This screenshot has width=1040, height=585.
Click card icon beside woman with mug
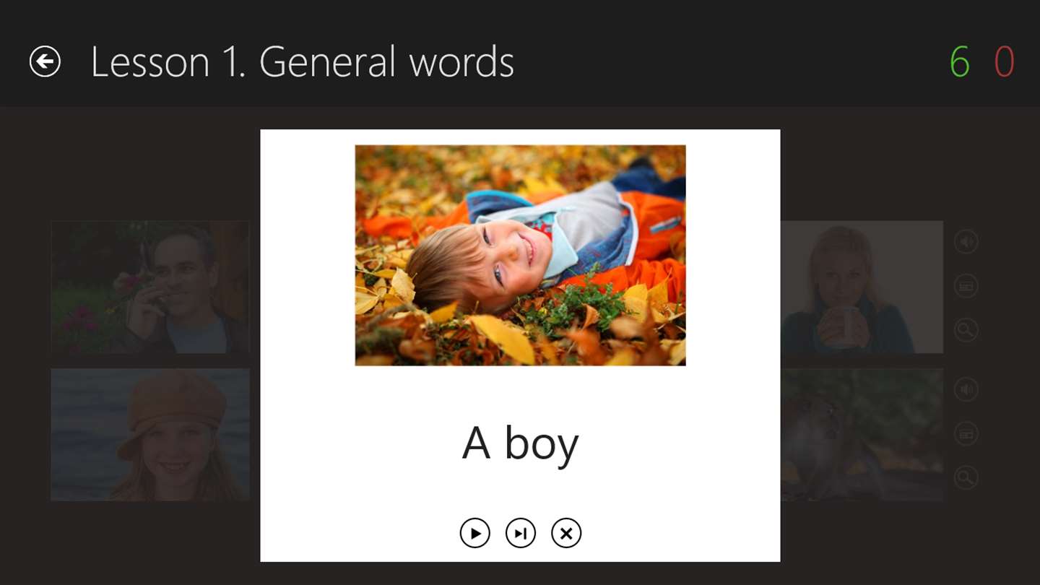click(x=966, y=287)
